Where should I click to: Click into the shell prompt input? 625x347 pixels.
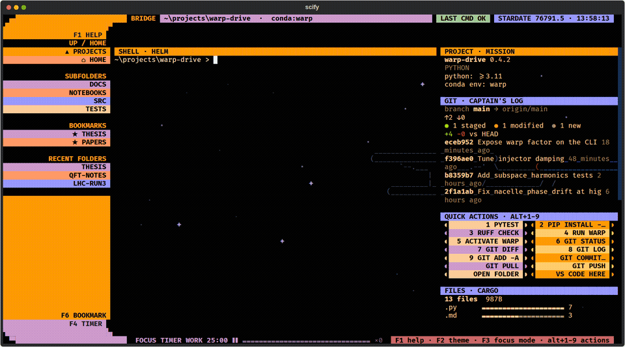[215, 60]
